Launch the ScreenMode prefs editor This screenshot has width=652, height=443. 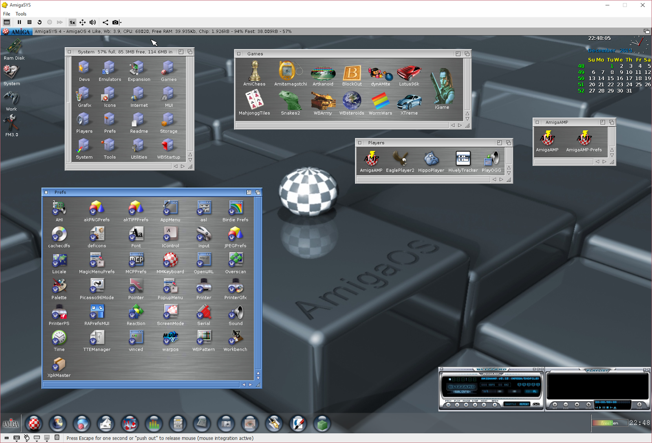(170, 314)
